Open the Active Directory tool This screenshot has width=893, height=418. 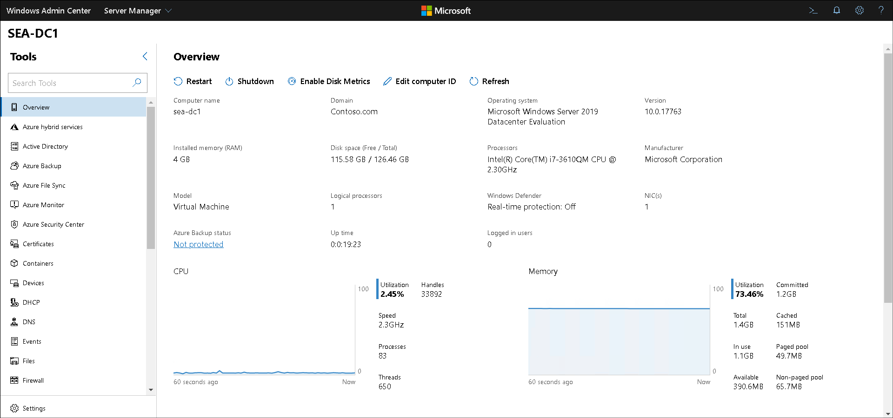[45, 146]
